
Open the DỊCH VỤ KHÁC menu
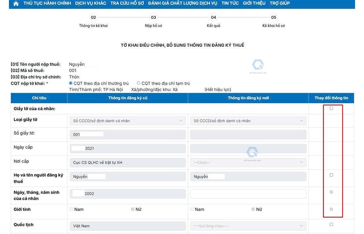pos(91,4)
